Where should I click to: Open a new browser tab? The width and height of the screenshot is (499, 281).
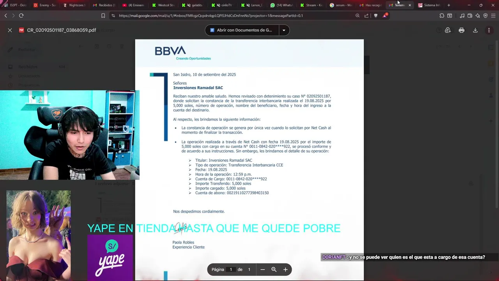pyautogui.click(x=449, y=5)
